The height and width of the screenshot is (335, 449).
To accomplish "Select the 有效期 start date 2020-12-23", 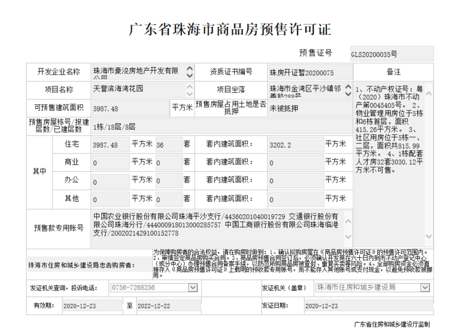I will [91, 306].
